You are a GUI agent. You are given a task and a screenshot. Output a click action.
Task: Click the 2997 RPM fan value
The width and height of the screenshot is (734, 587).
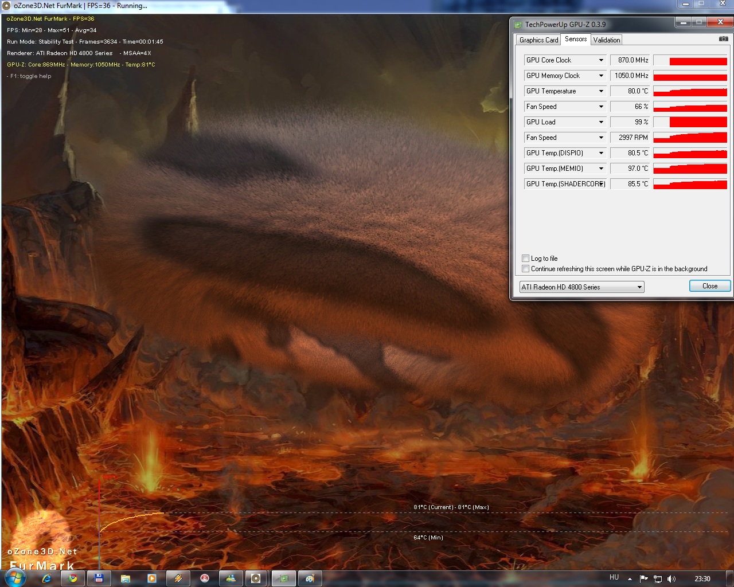pos(630,138)
